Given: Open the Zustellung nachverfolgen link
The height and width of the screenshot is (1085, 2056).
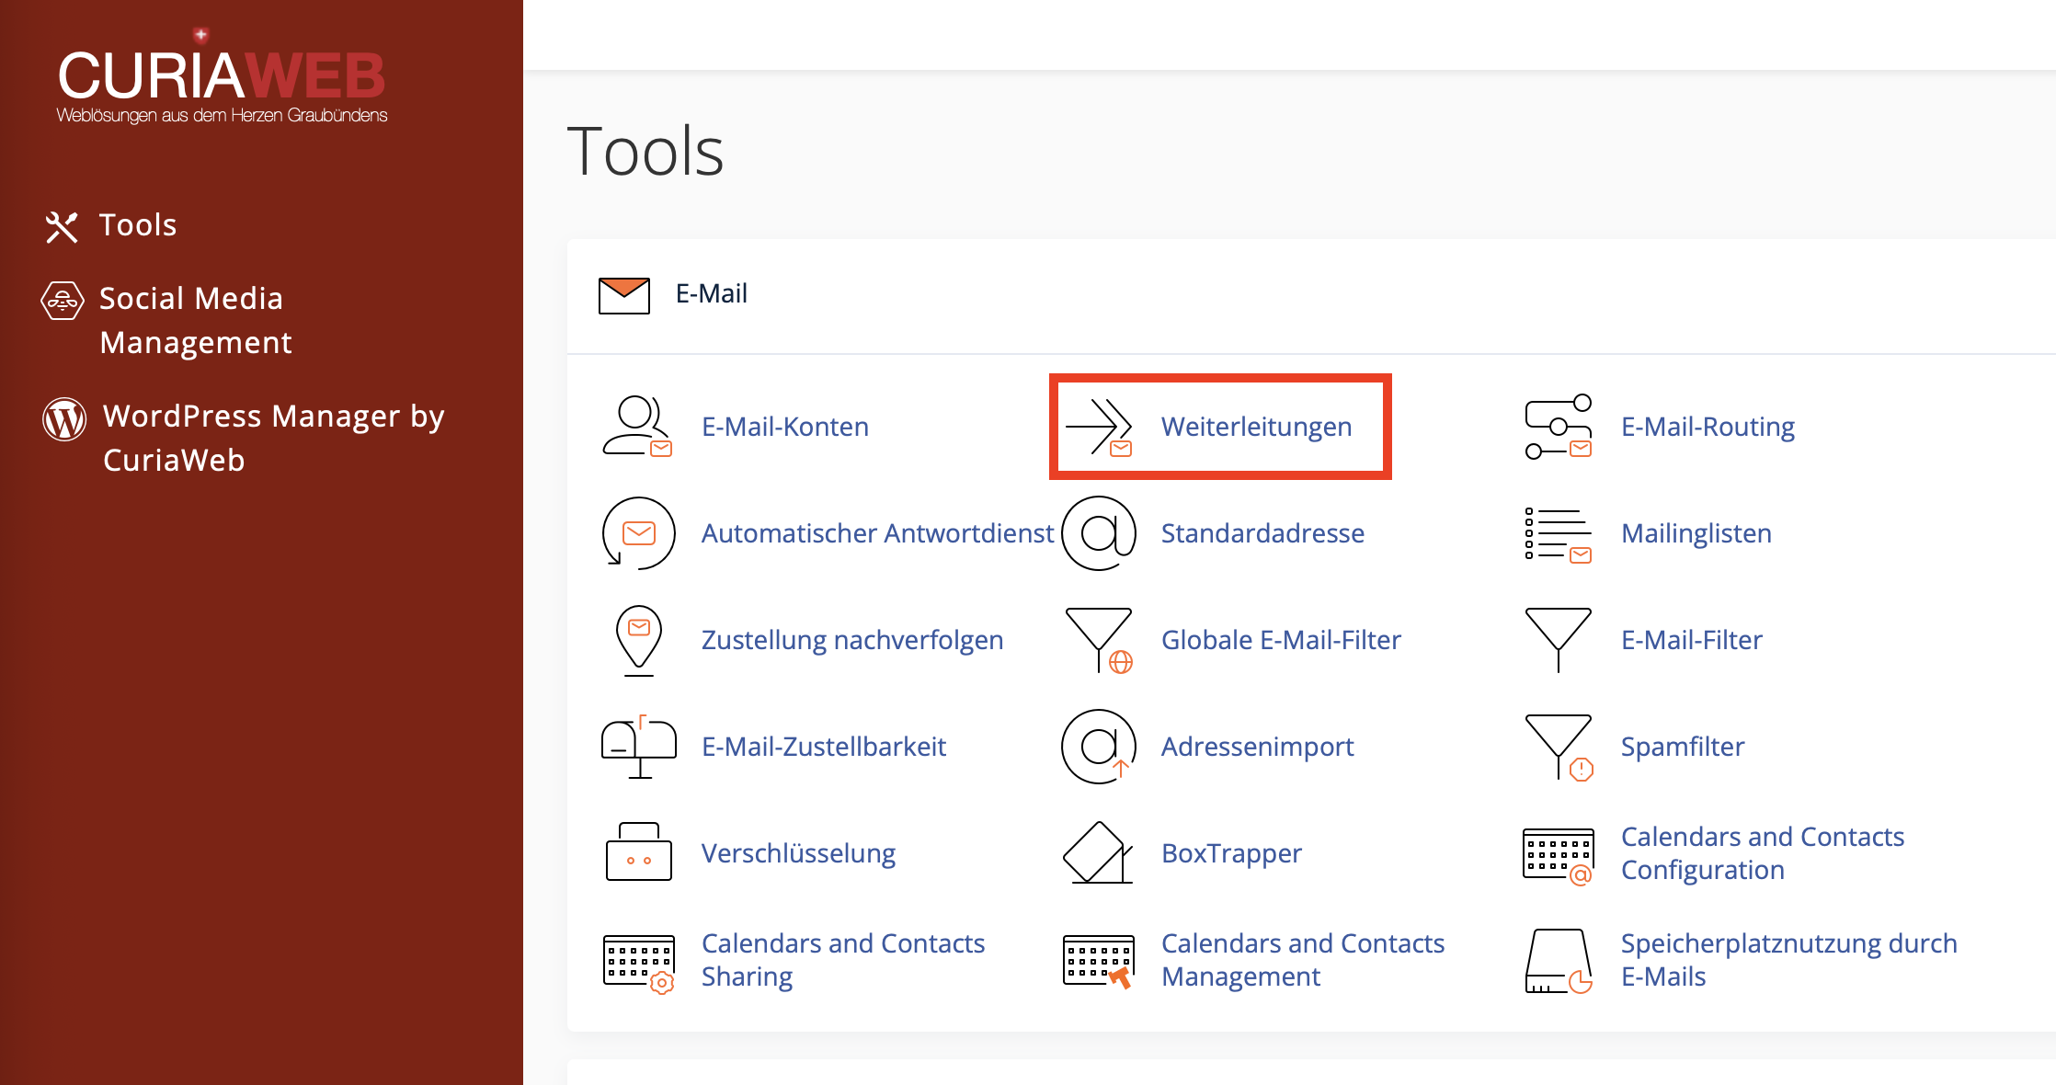Looking at the screenshot, I should 852,640.
